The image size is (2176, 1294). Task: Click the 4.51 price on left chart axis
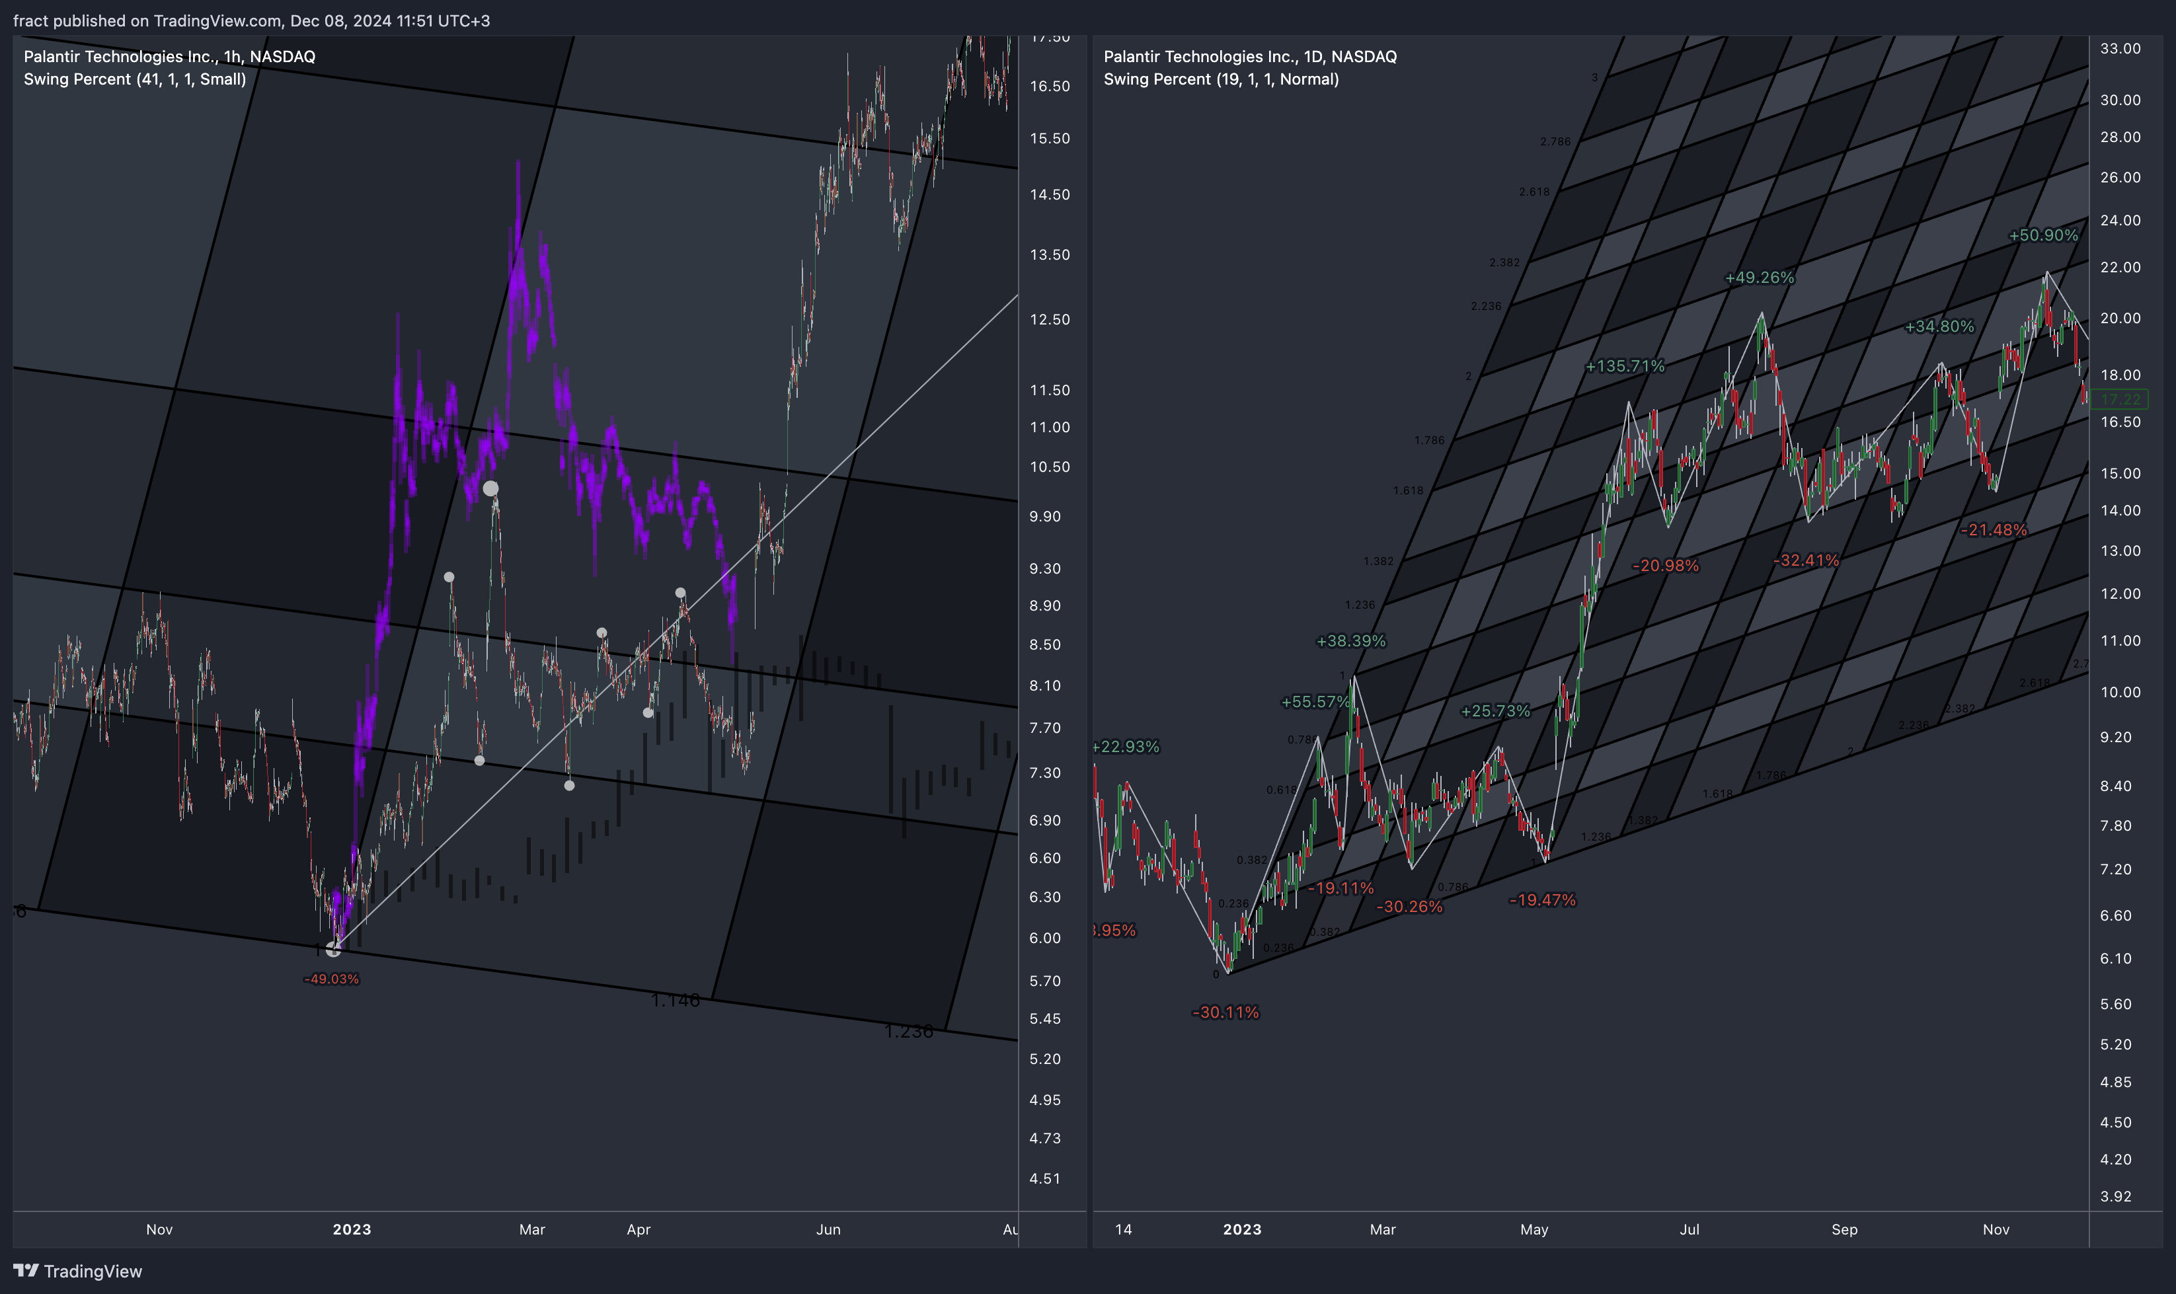point(1045,1179)
